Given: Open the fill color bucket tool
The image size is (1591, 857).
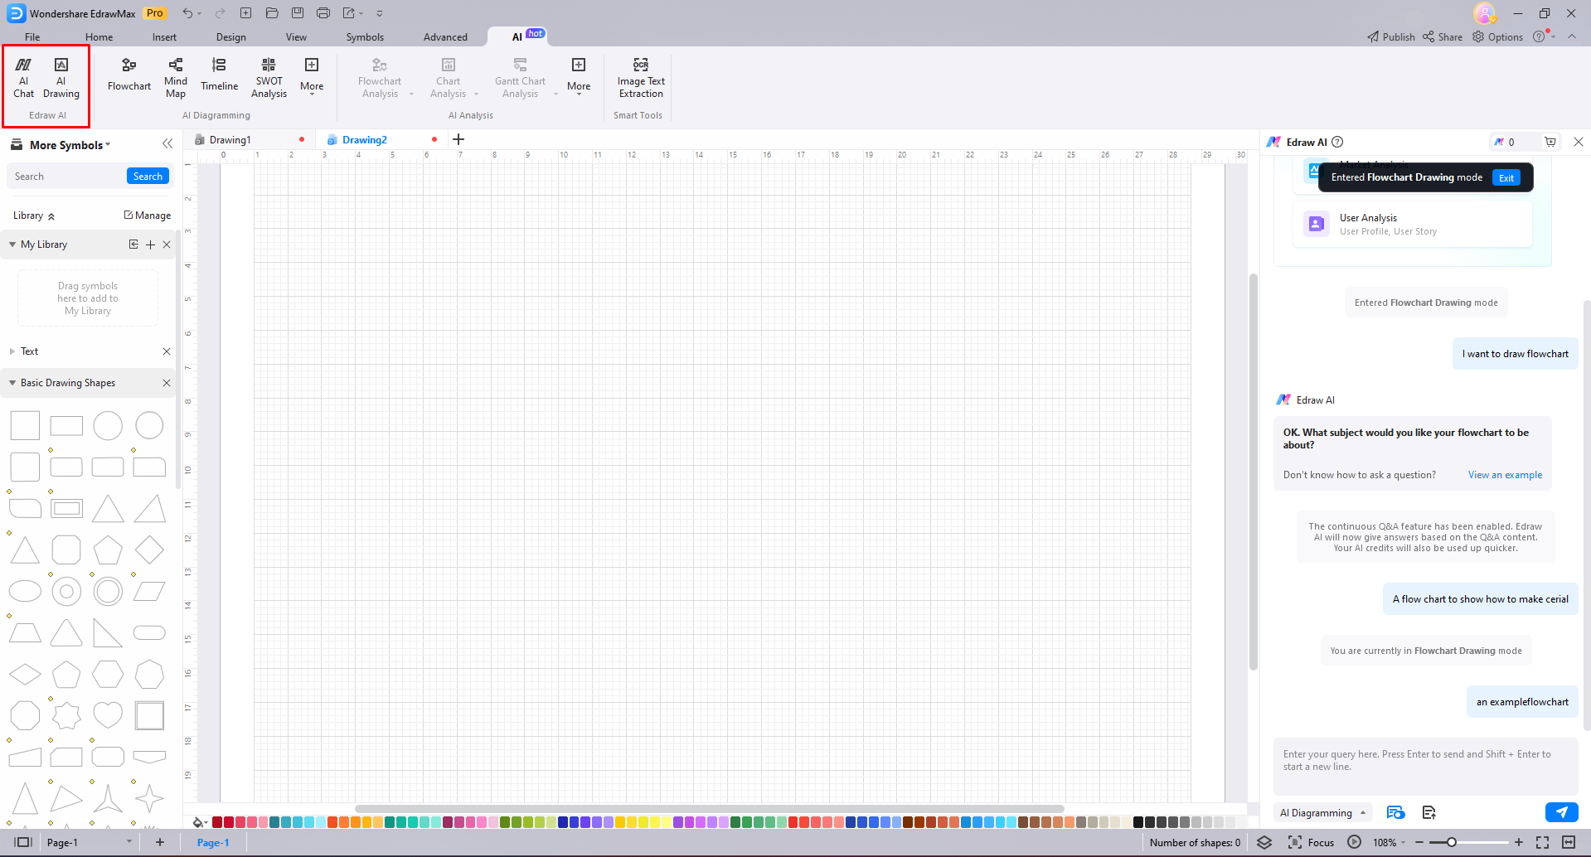Looking at the screenshot, I should tap(198, 822).
